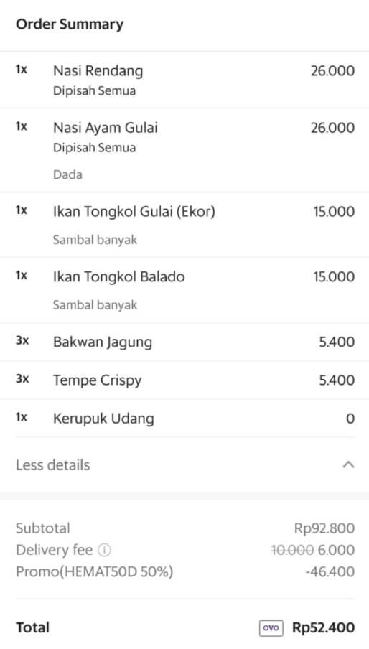This screenshot has width=369, height=649.
Task: Select the Nasi Rendang order item
Action: click(184, 80)
